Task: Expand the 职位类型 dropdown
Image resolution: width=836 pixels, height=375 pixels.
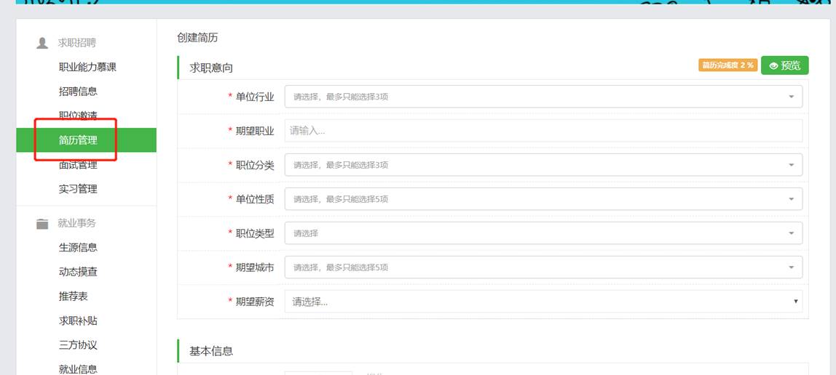Action: [x=543, y=233]
